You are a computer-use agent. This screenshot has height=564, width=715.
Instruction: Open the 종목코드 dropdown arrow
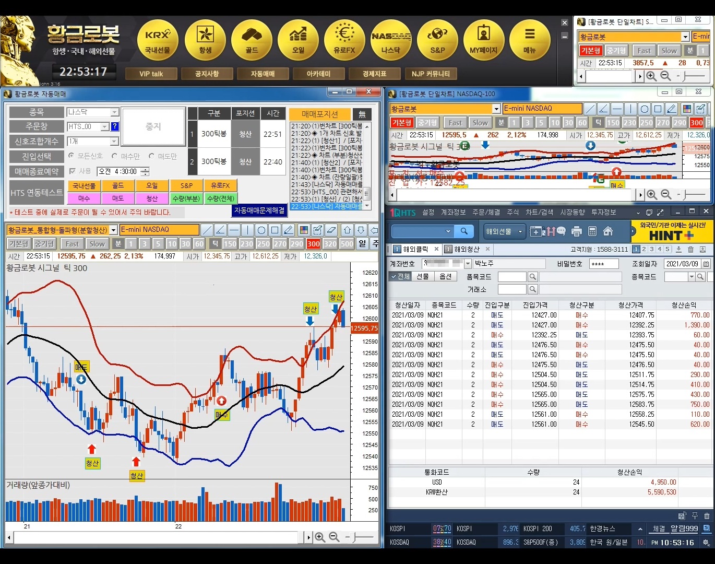pos(692,277)
